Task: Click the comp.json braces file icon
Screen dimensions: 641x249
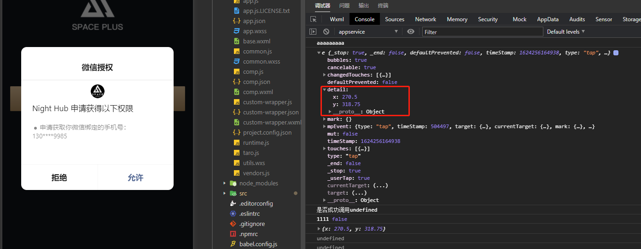Action: pos(236,82)
